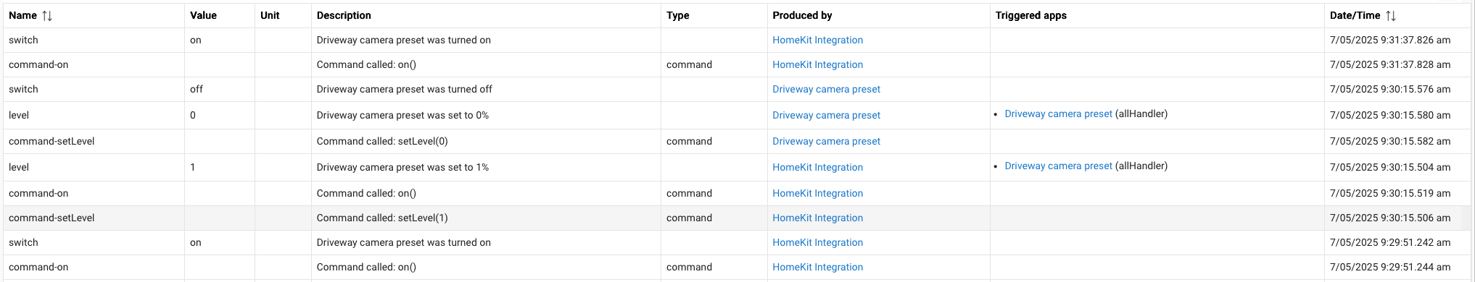Open Driveway camera preset producer for setLevel(0) row

(826, 141)
